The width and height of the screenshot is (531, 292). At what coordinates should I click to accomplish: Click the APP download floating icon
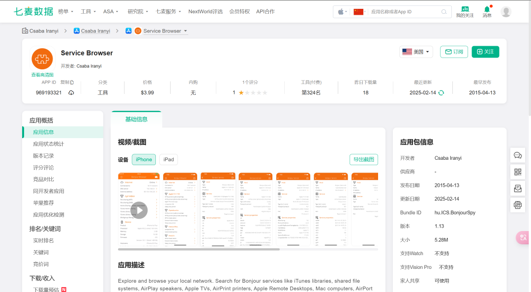[x=518, y=205]
